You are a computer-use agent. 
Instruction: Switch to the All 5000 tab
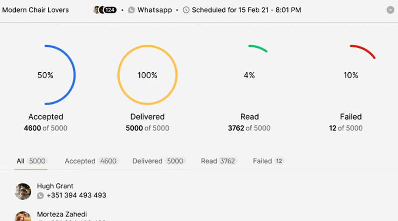tap(31, 161)
